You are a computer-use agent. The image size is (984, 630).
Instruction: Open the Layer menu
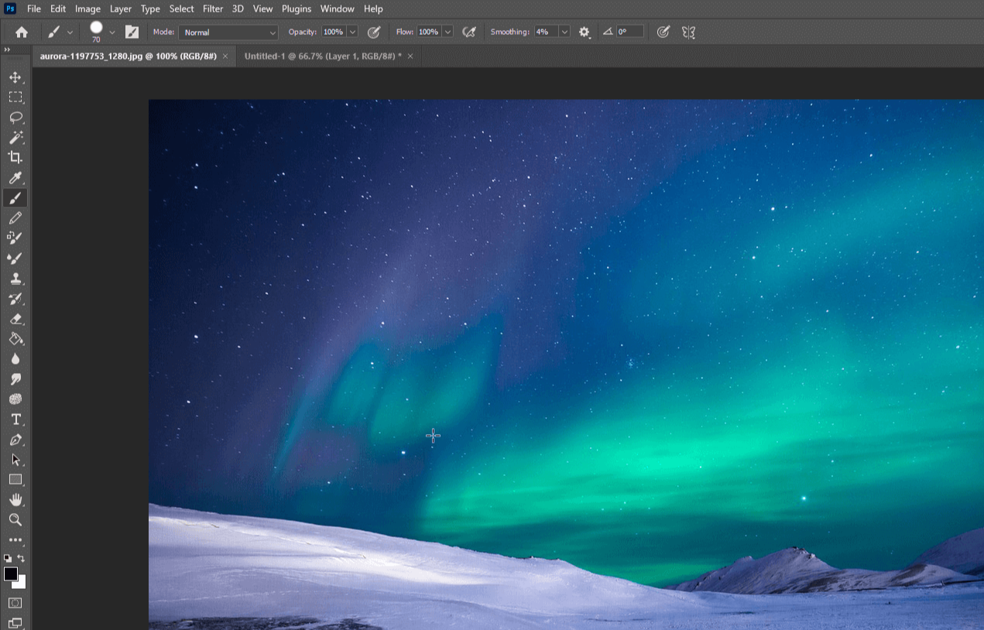tap(121, 9)
